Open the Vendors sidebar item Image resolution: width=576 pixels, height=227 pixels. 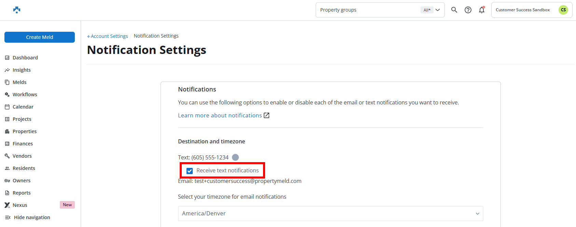[22, 156]
